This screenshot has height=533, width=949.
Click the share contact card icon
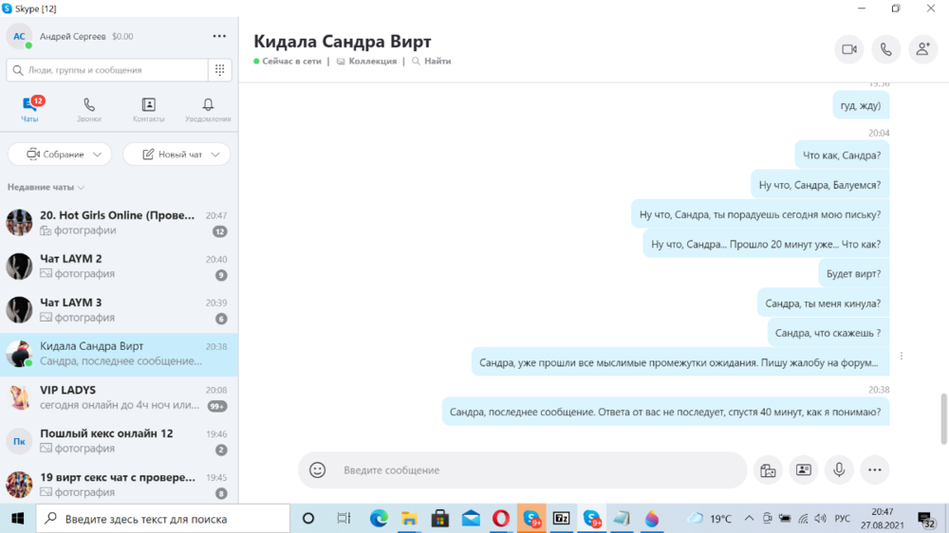pyautogui.click(x=803, y=470)
